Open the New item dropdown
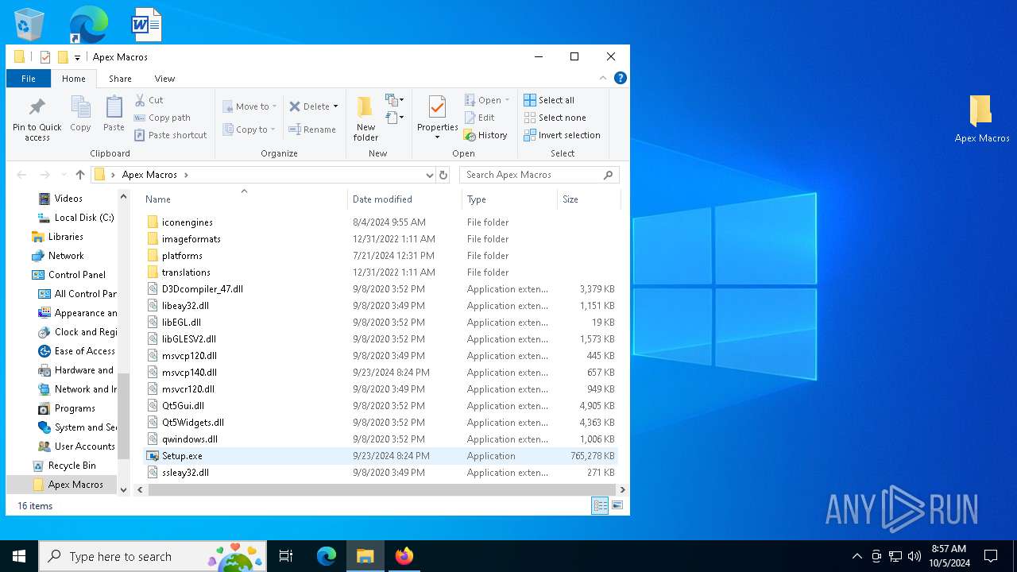 pos(395,100)
